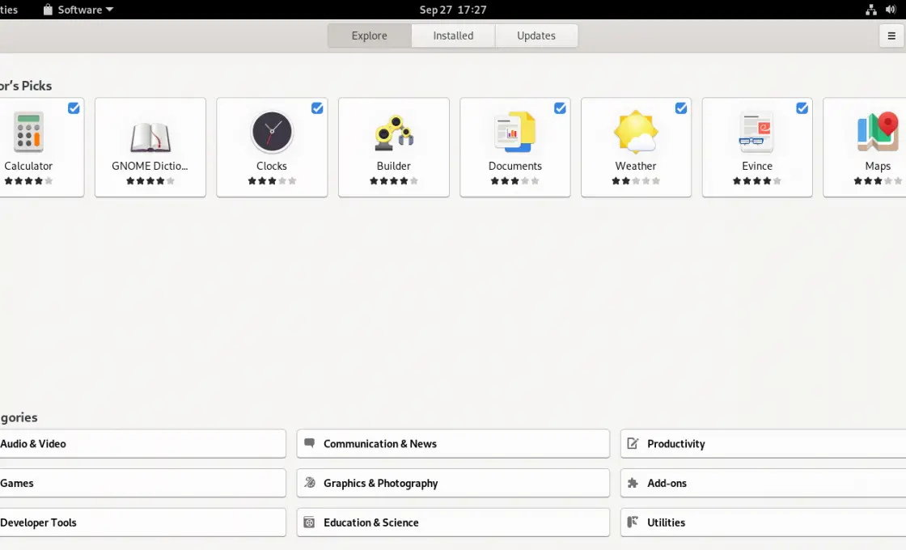Viewport: 906px width, 550px height.
Task: Open the Graphics & Photography category
Action: pyautogui.click(x=453, y=483)
